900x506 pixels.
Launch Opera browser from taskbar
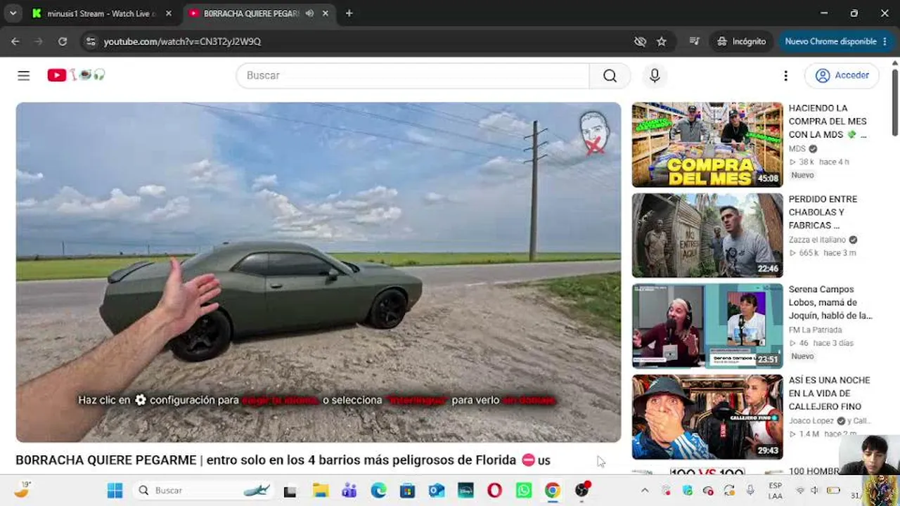tap(494, 491)
